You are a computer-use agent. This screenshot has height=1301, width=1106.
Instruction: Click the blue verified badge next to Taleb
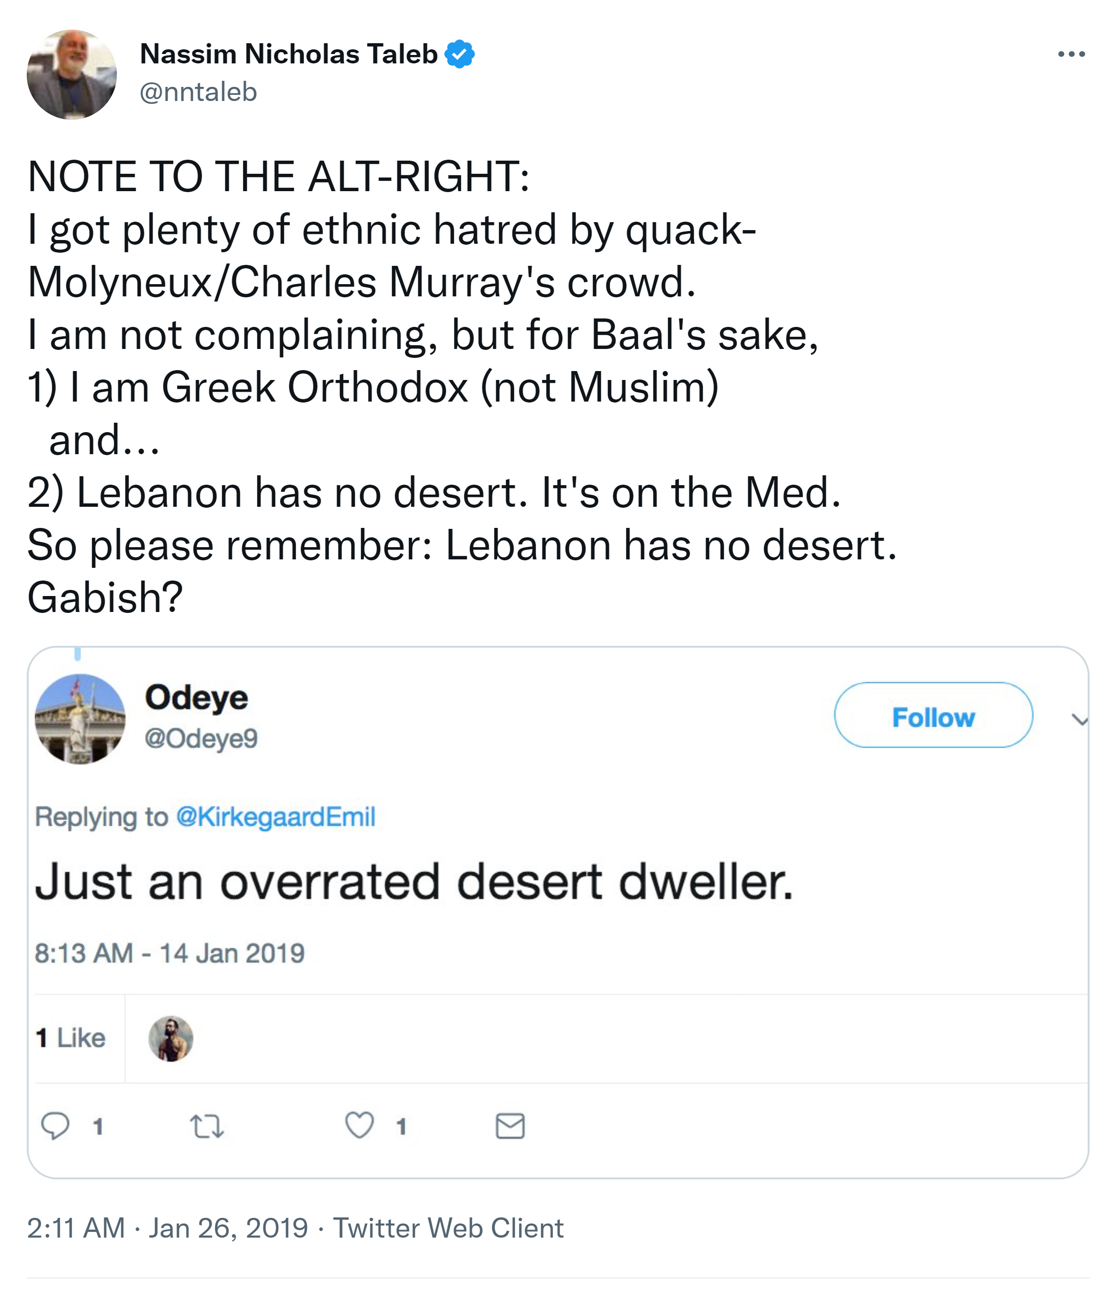coord(460,54)
